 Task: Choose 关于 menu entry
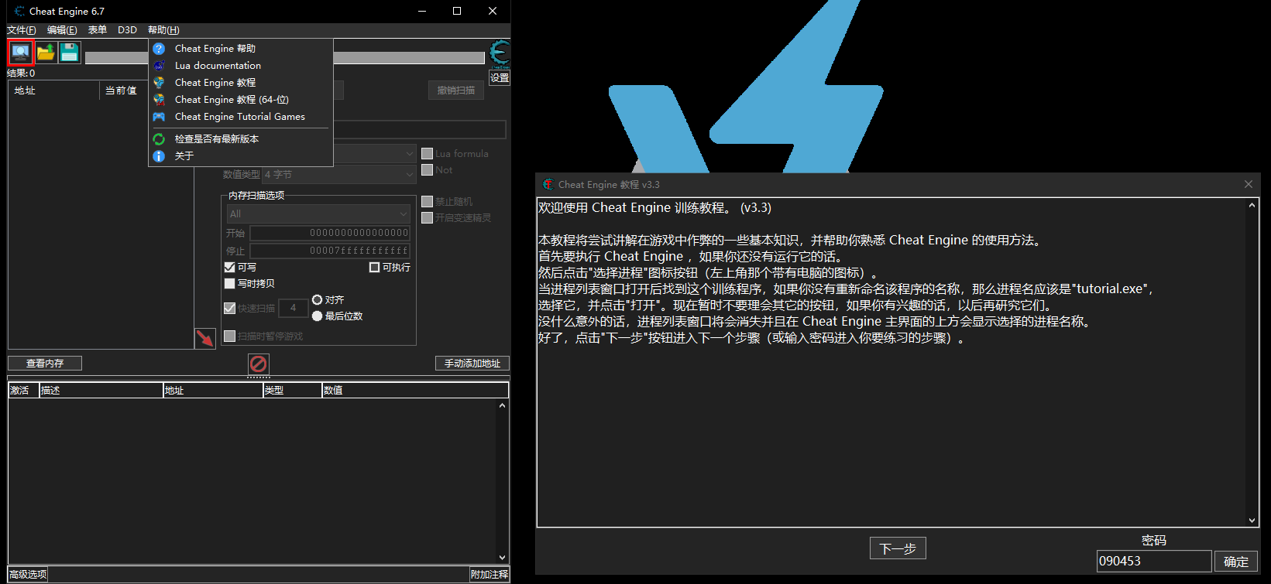(x=241, y=156)
